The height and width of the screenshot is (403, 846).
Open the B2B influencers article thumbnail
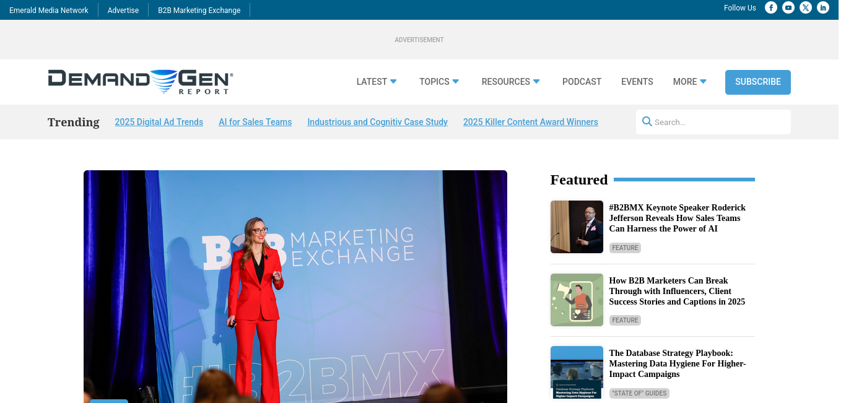tap(577, 300)
